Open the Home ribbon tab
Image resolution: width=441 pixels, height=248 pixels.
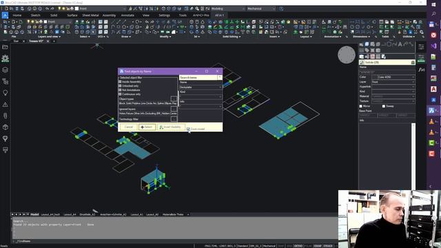coord(17,15)
